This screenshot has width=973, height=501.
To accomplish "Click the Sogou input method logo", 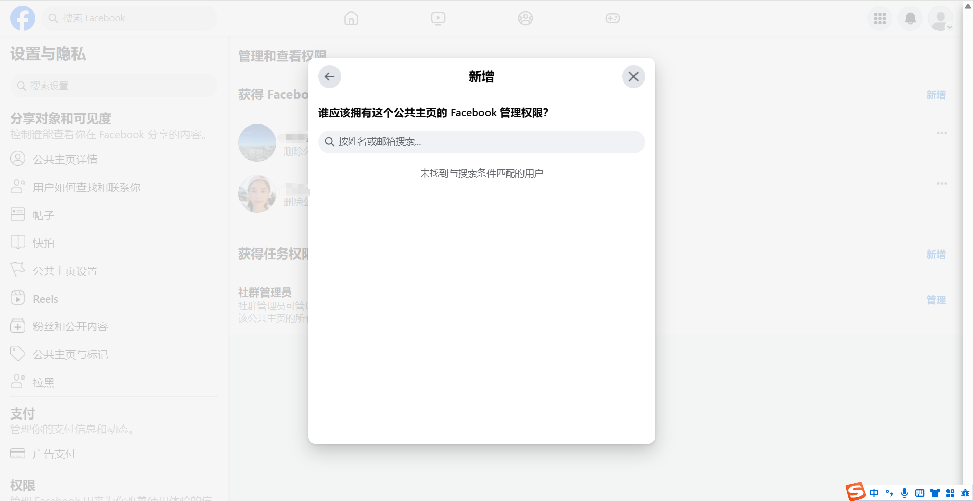I will point(855,492).
